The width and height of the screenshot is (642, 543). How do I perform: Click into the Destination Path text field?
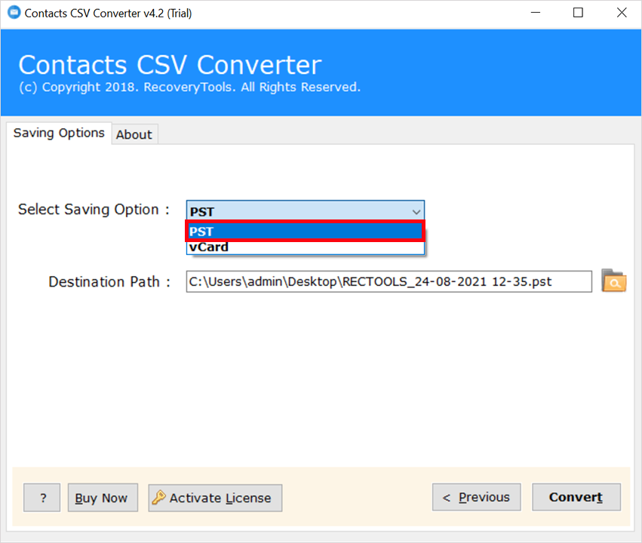[389, 281]
